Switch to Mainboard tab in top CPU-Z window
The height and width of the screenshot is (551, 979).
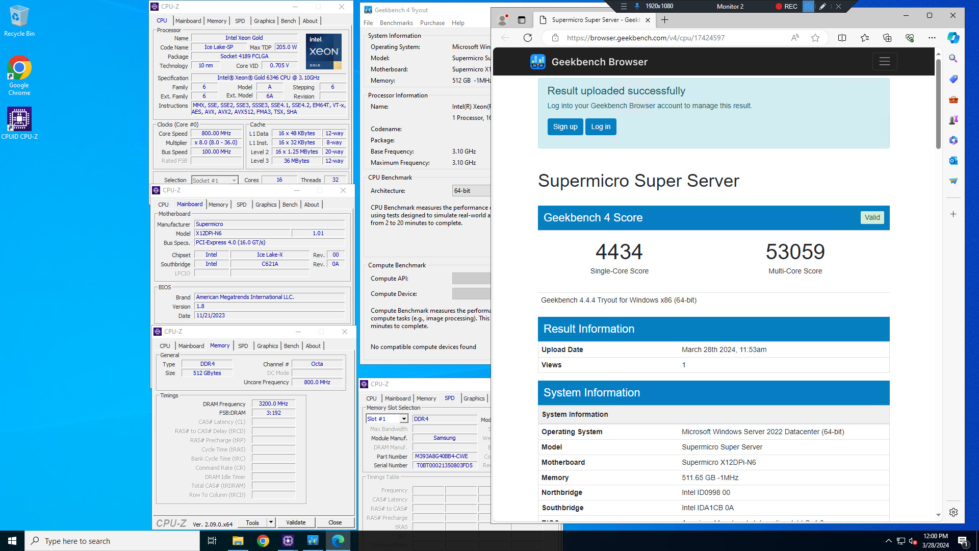[x=188, y=21]
